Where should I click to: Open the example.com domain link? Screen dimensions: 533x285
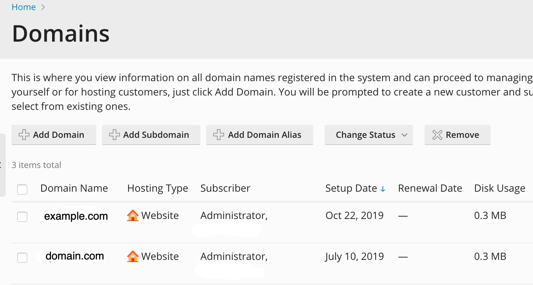[x=76, y=216]
